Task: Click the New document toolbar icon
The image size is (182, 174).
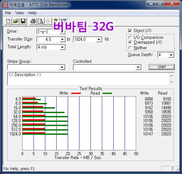Action: 8,21
